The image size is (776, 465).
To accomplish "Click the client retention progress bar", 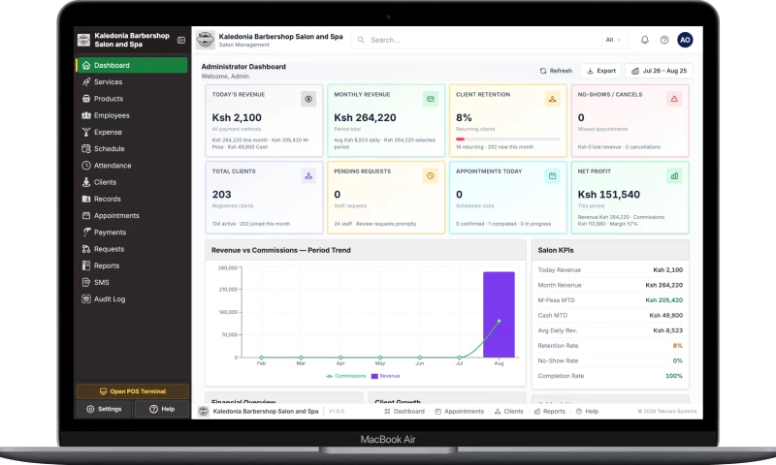I will (507, 139).
